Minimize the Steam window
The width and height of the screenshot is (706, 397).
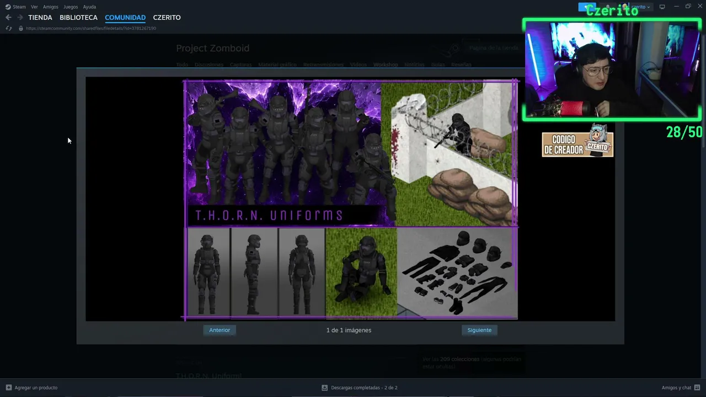pos(676,7)
